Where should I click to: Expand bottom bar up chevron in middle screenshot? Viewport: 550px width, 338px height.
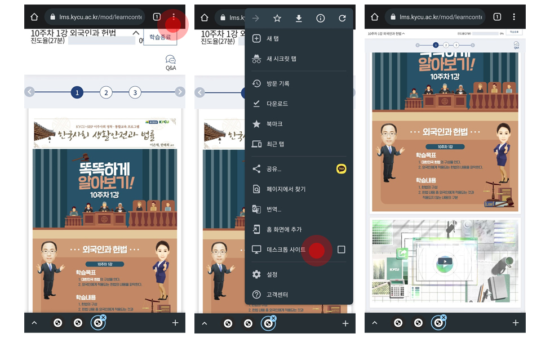[205, 323]
